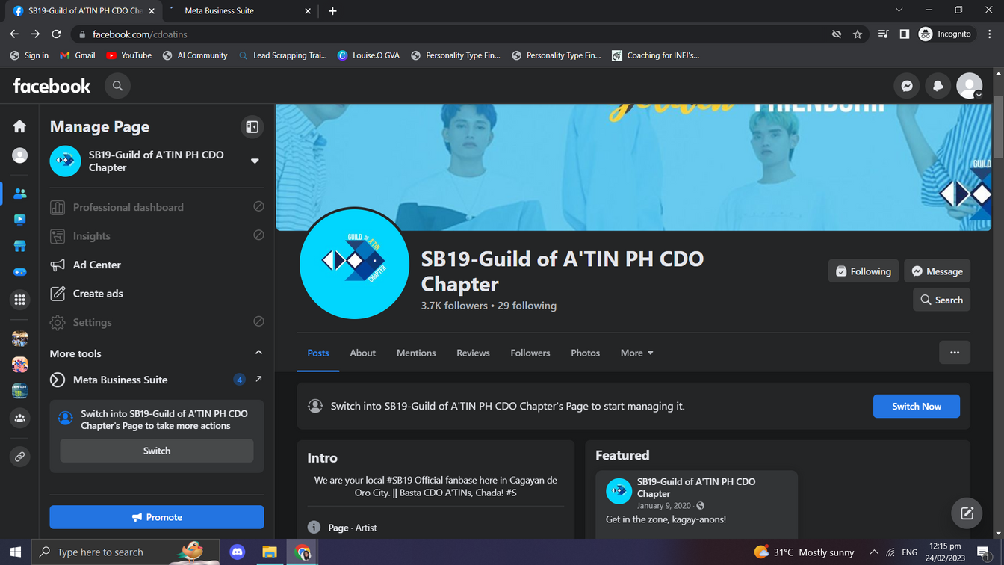Screen dimensions: 1004x565
Task: Open Gaming icon in left rail
Action: point(19,272)
